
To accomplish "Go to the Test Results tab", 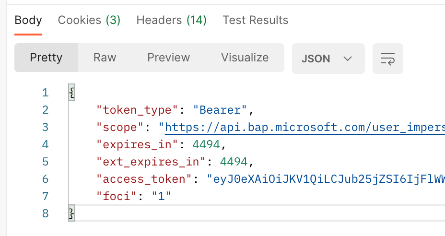I will 255,20.
